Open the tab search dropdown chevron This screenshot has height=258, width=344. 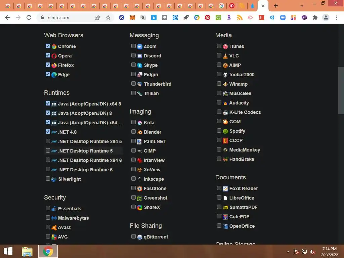(x=302, y=6)
